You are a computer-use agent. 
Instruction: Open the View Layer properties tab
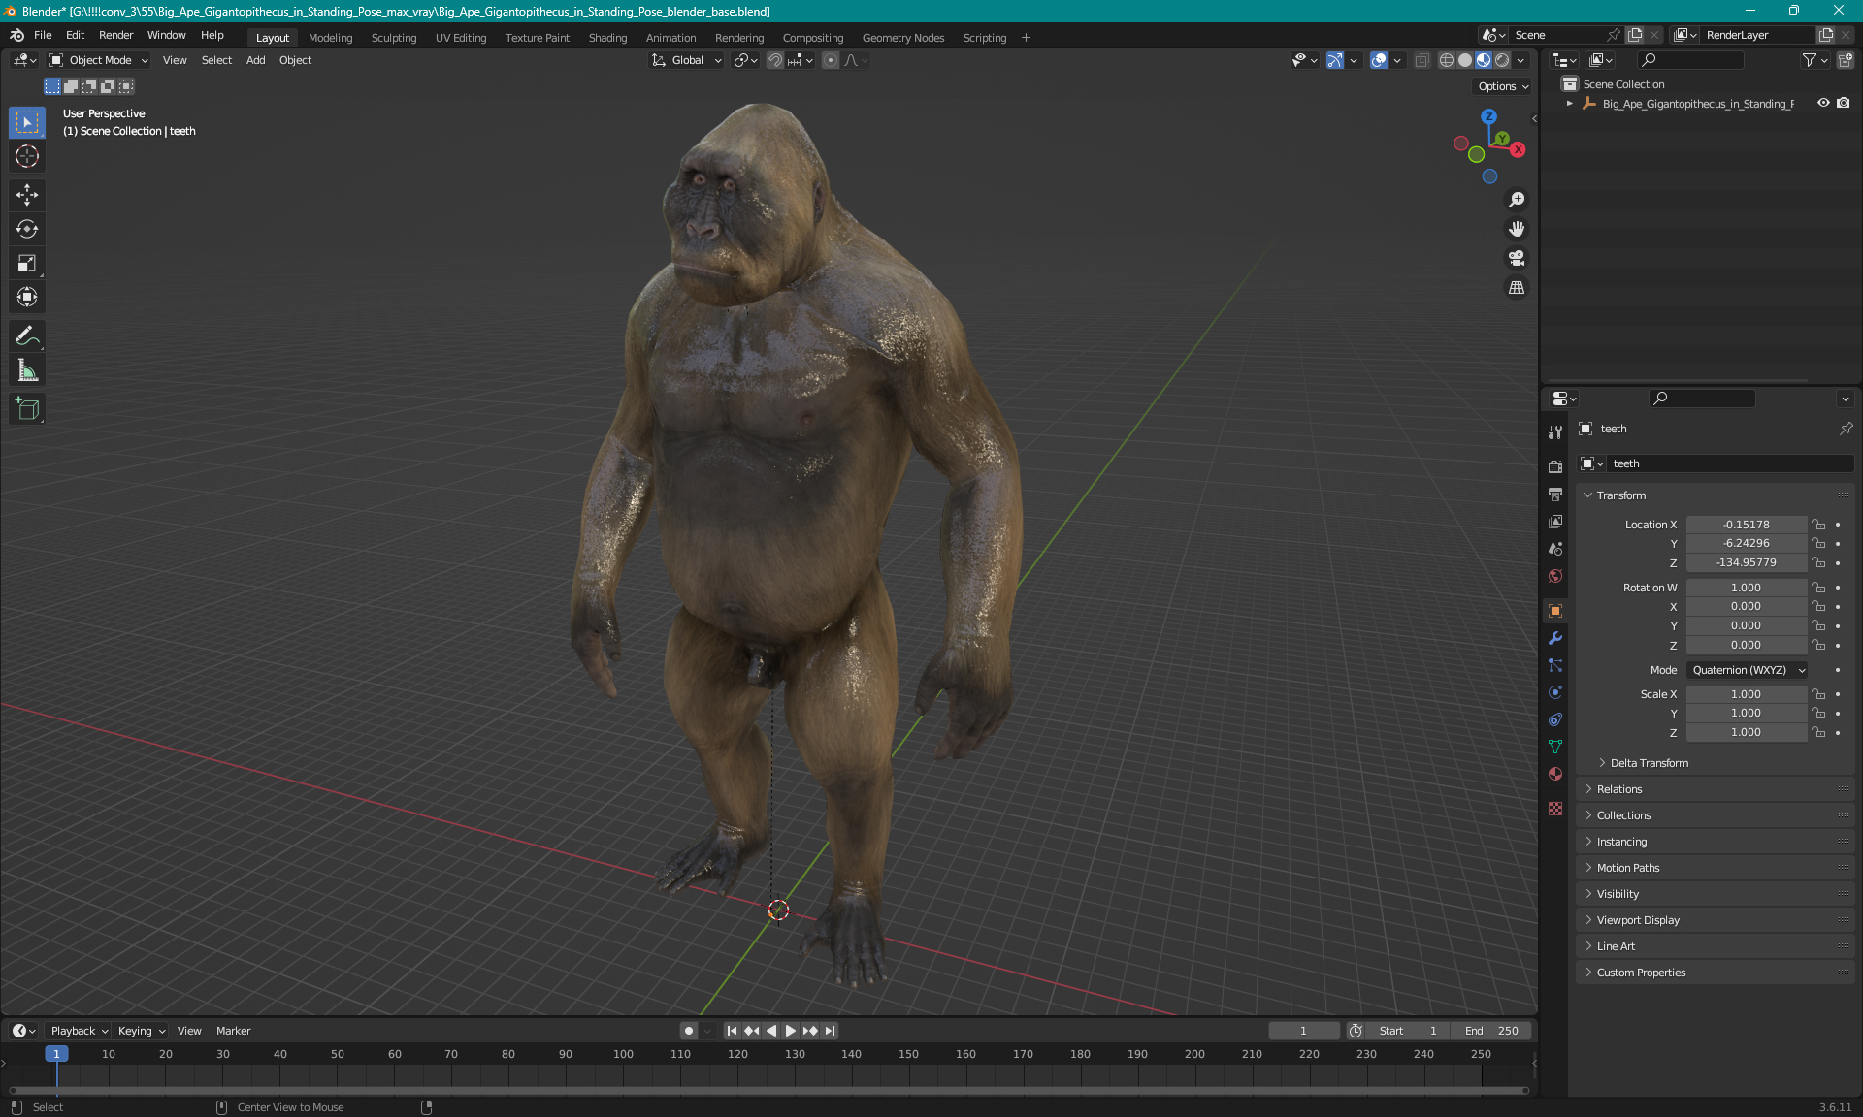click(1555, 521)
